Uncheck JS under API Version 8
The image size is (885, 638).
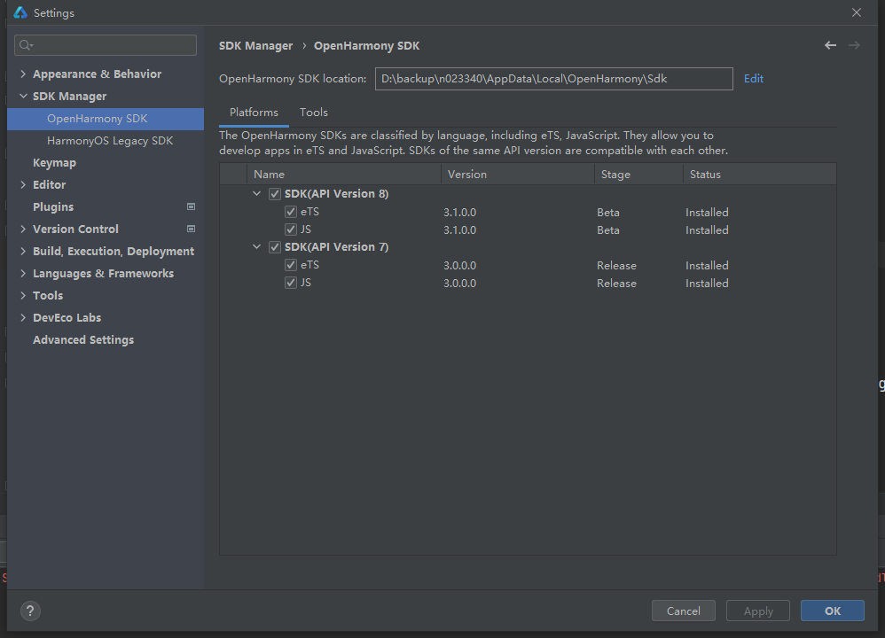(291, 230)
